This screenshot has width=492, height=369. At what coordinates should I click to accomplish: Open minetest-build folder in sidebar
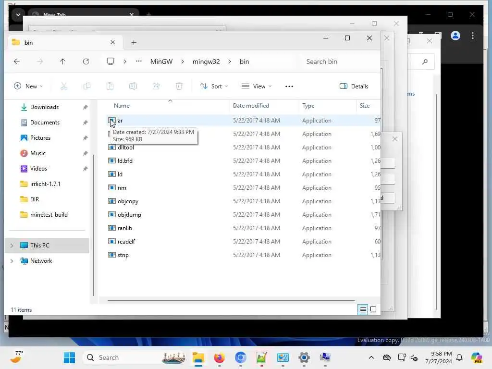49,215
